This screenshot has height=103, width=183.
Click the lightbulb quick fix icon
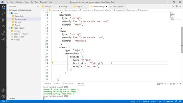click(53, 63)
